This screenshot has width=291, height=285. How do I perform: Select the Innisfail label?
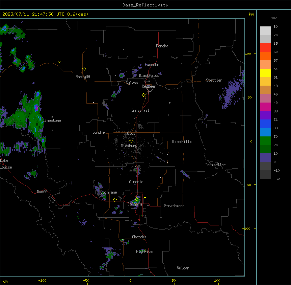pos(140,110)
